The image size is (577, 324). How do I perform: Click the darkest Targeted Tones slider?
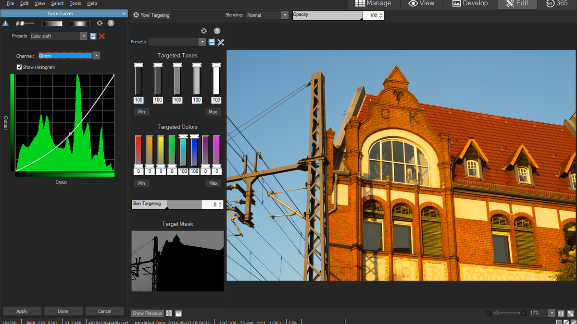coord(138,80)
